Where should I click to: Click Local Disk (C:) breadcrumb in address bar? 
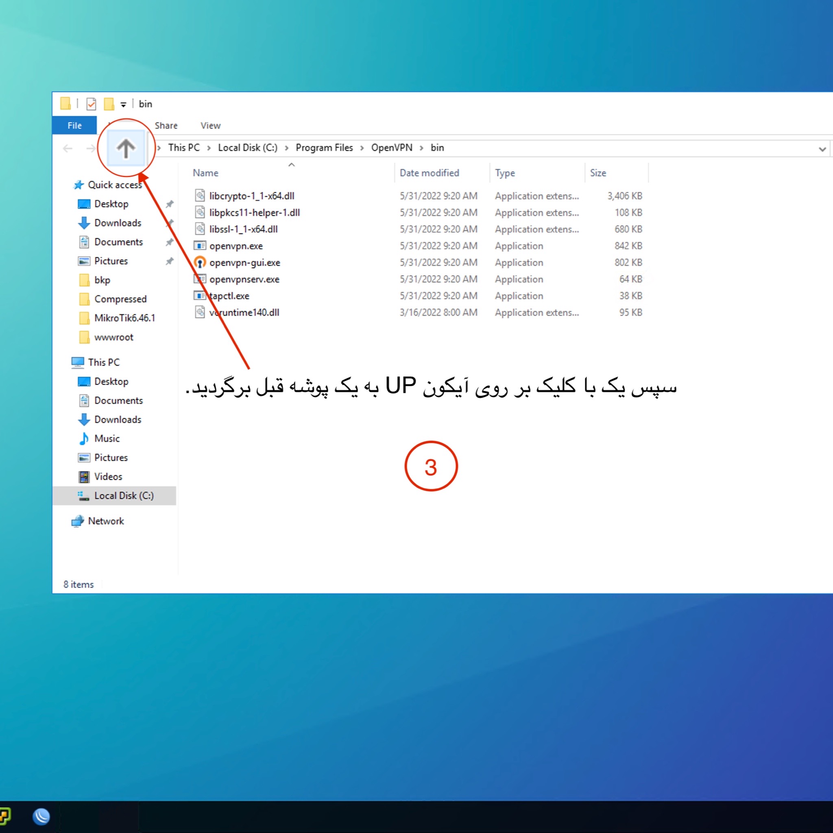[x=248, y=148]
